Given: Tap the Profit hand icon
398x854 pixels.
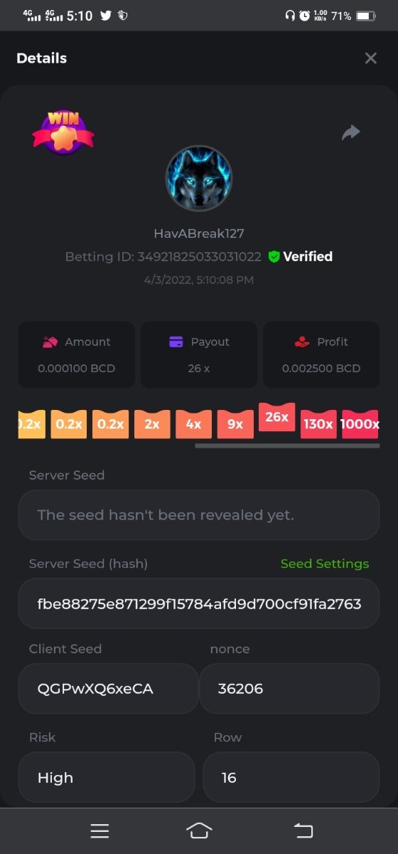Looking at the screenshot, I should pyautogui.click(x=302, y=342).
